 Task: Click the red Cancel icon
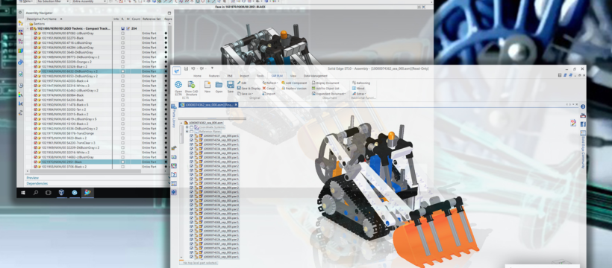click(264, 89)
